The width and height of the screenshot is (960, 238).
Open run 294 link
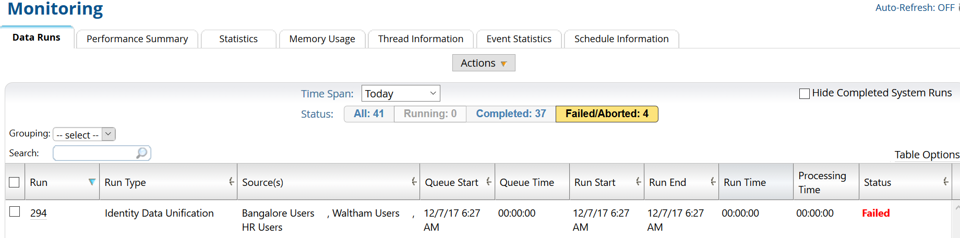click(x=39, y=213)
